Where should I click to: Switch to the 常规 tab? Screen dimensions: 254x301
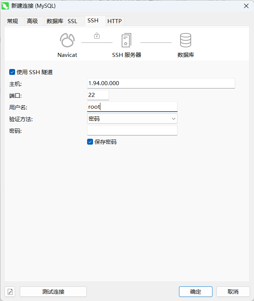(12, 21)
